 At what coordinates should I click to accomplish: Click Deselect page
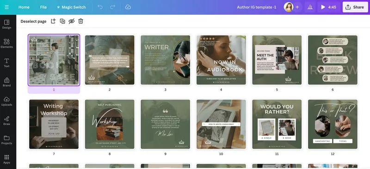click(x=33, y=21)
